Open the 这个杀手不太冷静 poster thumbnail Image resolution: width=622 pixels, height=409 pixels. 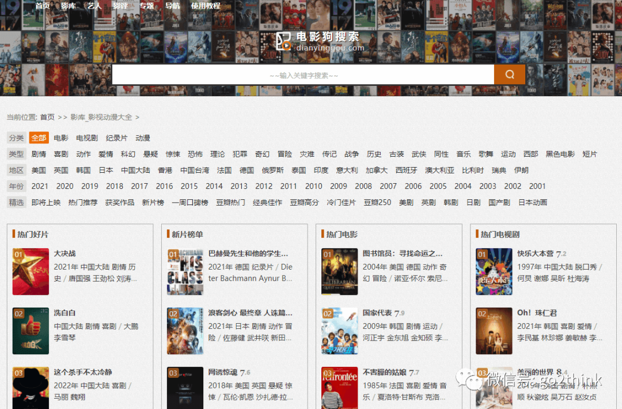[31, 388]
